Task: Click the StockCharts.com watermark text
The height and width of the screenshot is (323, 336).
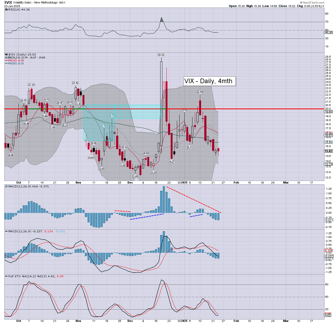Action: tap(313, 3)
